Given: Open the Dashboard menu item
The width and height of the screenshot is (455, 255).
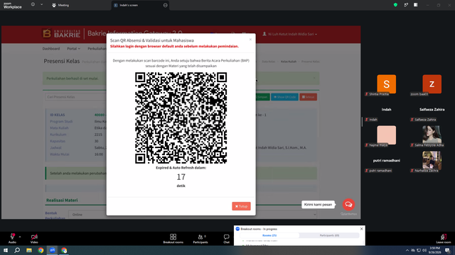Looking at the screenshot, I should point(51,49).
